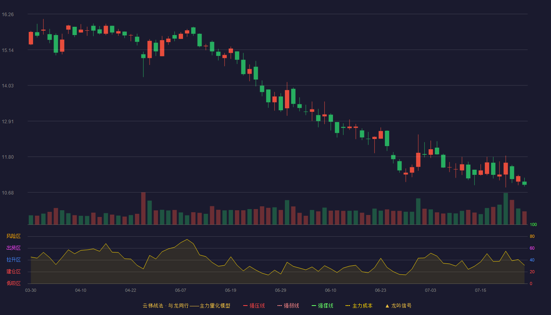Click the yellow triangle icon for 龙吟信号

point(387,306)
